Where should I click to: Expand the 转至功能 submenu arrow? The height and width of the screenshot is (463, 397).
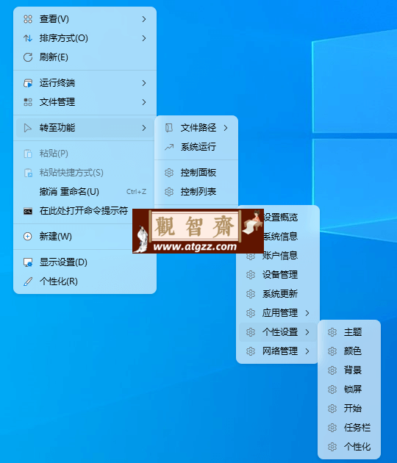144,128
